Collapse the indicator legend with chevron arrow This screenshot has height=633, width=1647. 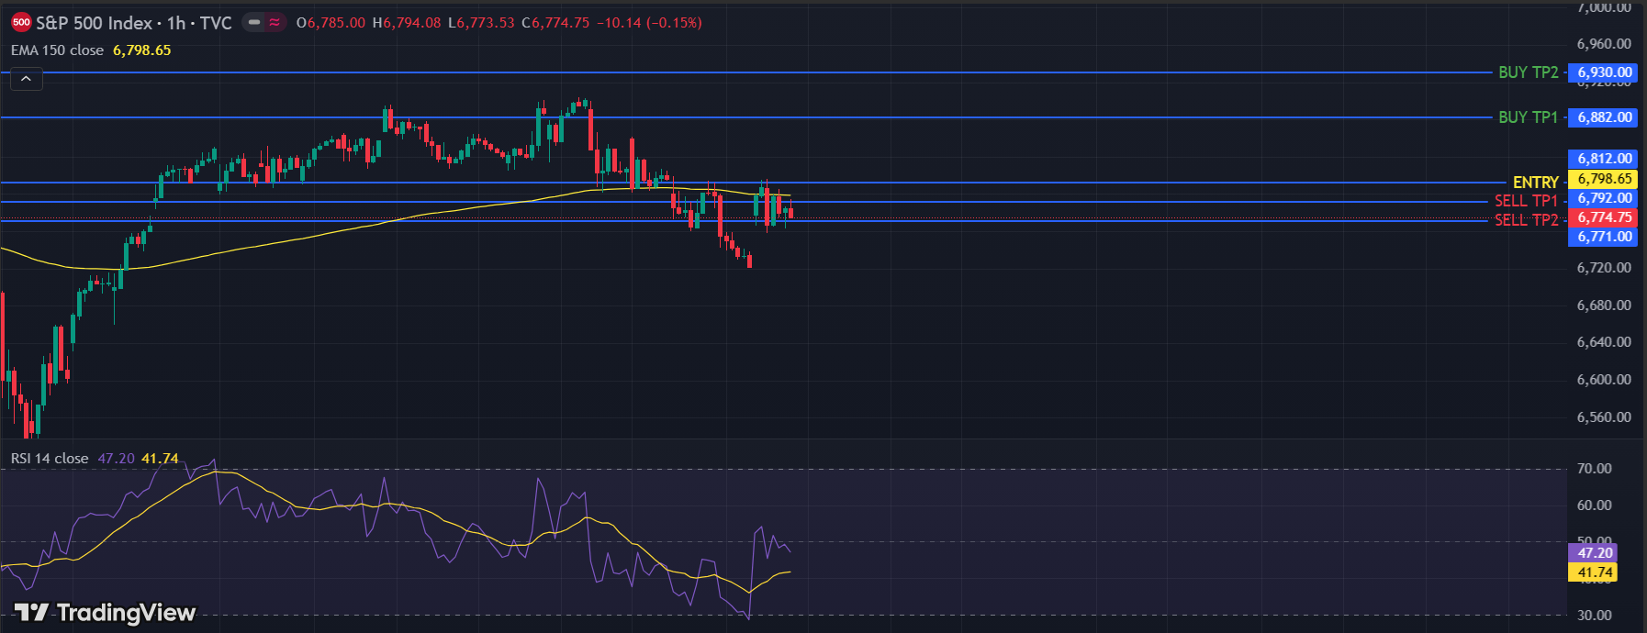point(27,80)
